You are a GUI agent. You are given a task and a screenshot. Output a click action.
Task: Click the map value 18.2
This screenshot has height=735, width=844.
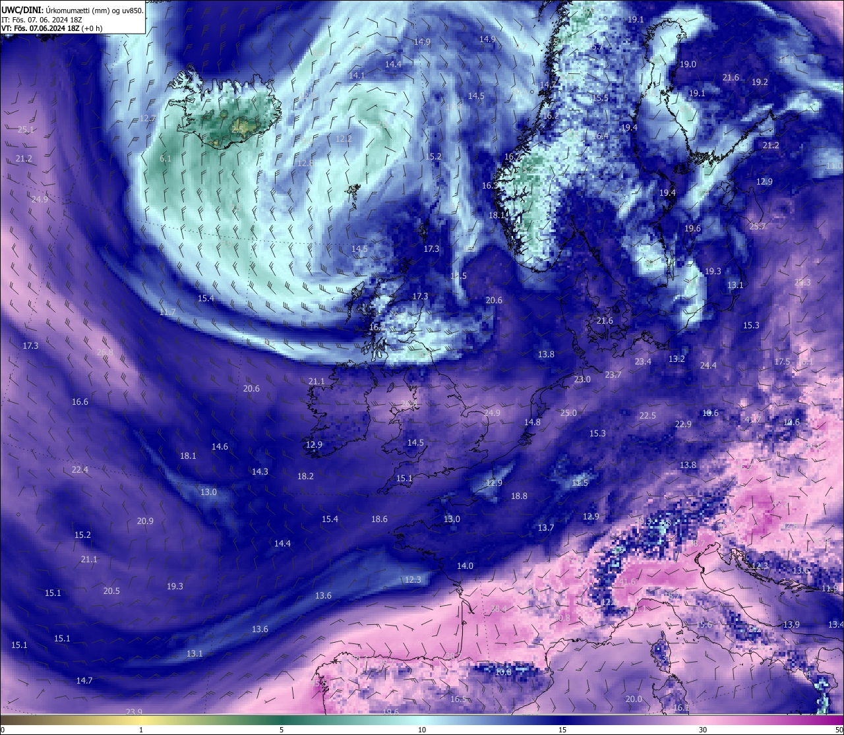pos(305,476)
